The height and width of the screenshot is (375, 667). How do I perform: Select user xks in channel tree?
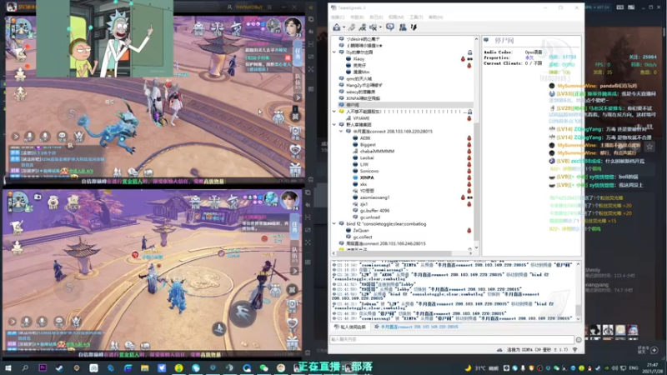coord(364,184)
